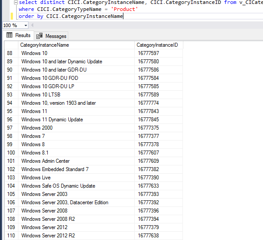Click the horizontal scrollbar left arrow
Screen dimensions: 263x240
tap(32, 25)
